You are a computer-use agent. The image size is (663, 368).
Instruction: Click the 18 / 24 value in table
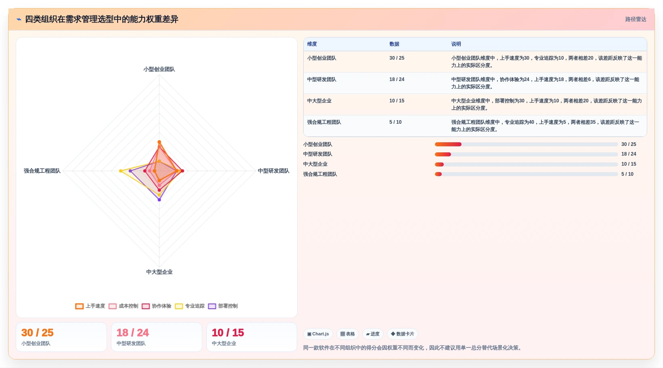pyautogui.click(x=397, y=79)
